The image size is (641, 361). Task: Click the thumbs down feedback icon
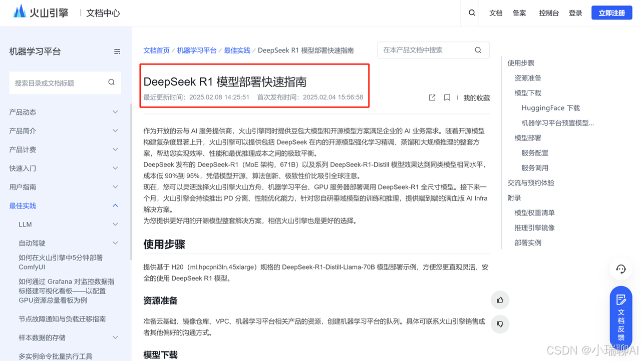coord(500,324)
